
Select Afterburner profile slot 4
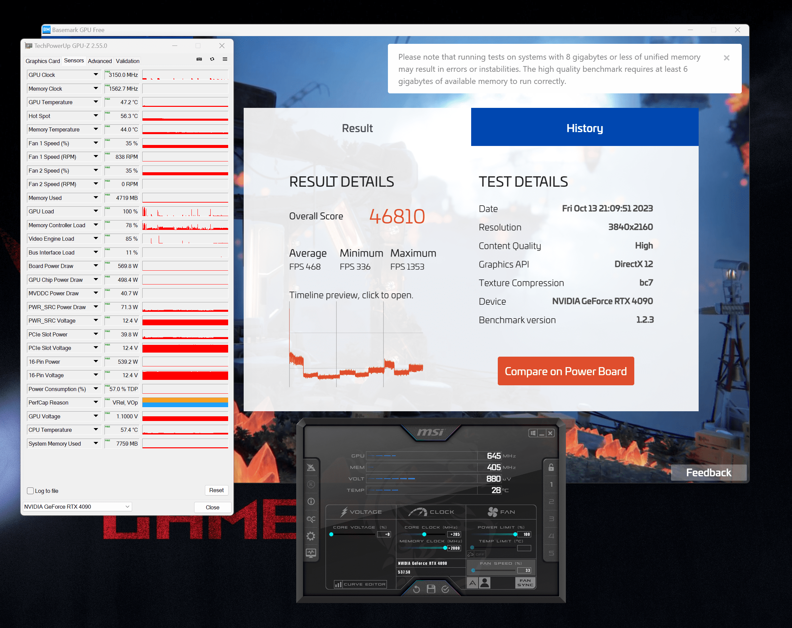pos(551,536)
